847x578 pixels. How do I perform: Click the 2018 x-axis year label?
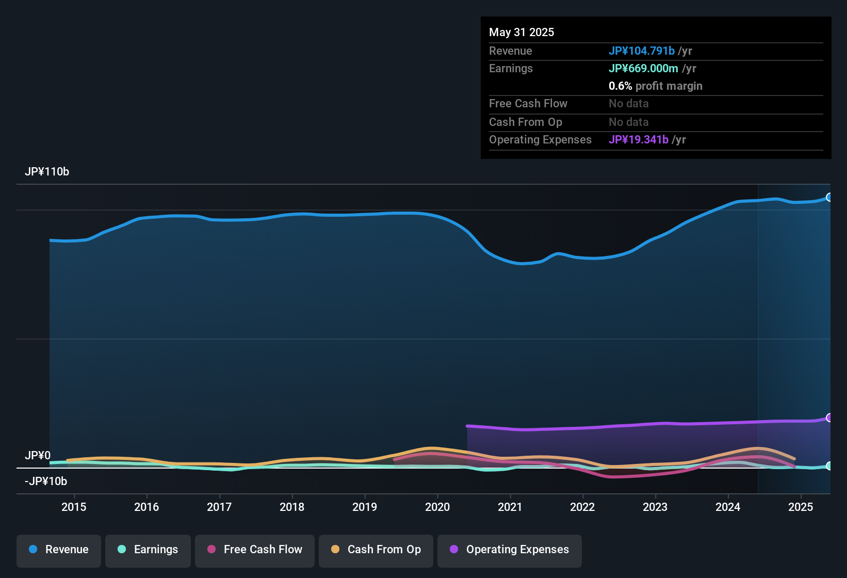pyautogui.click(x=292, y=507)
